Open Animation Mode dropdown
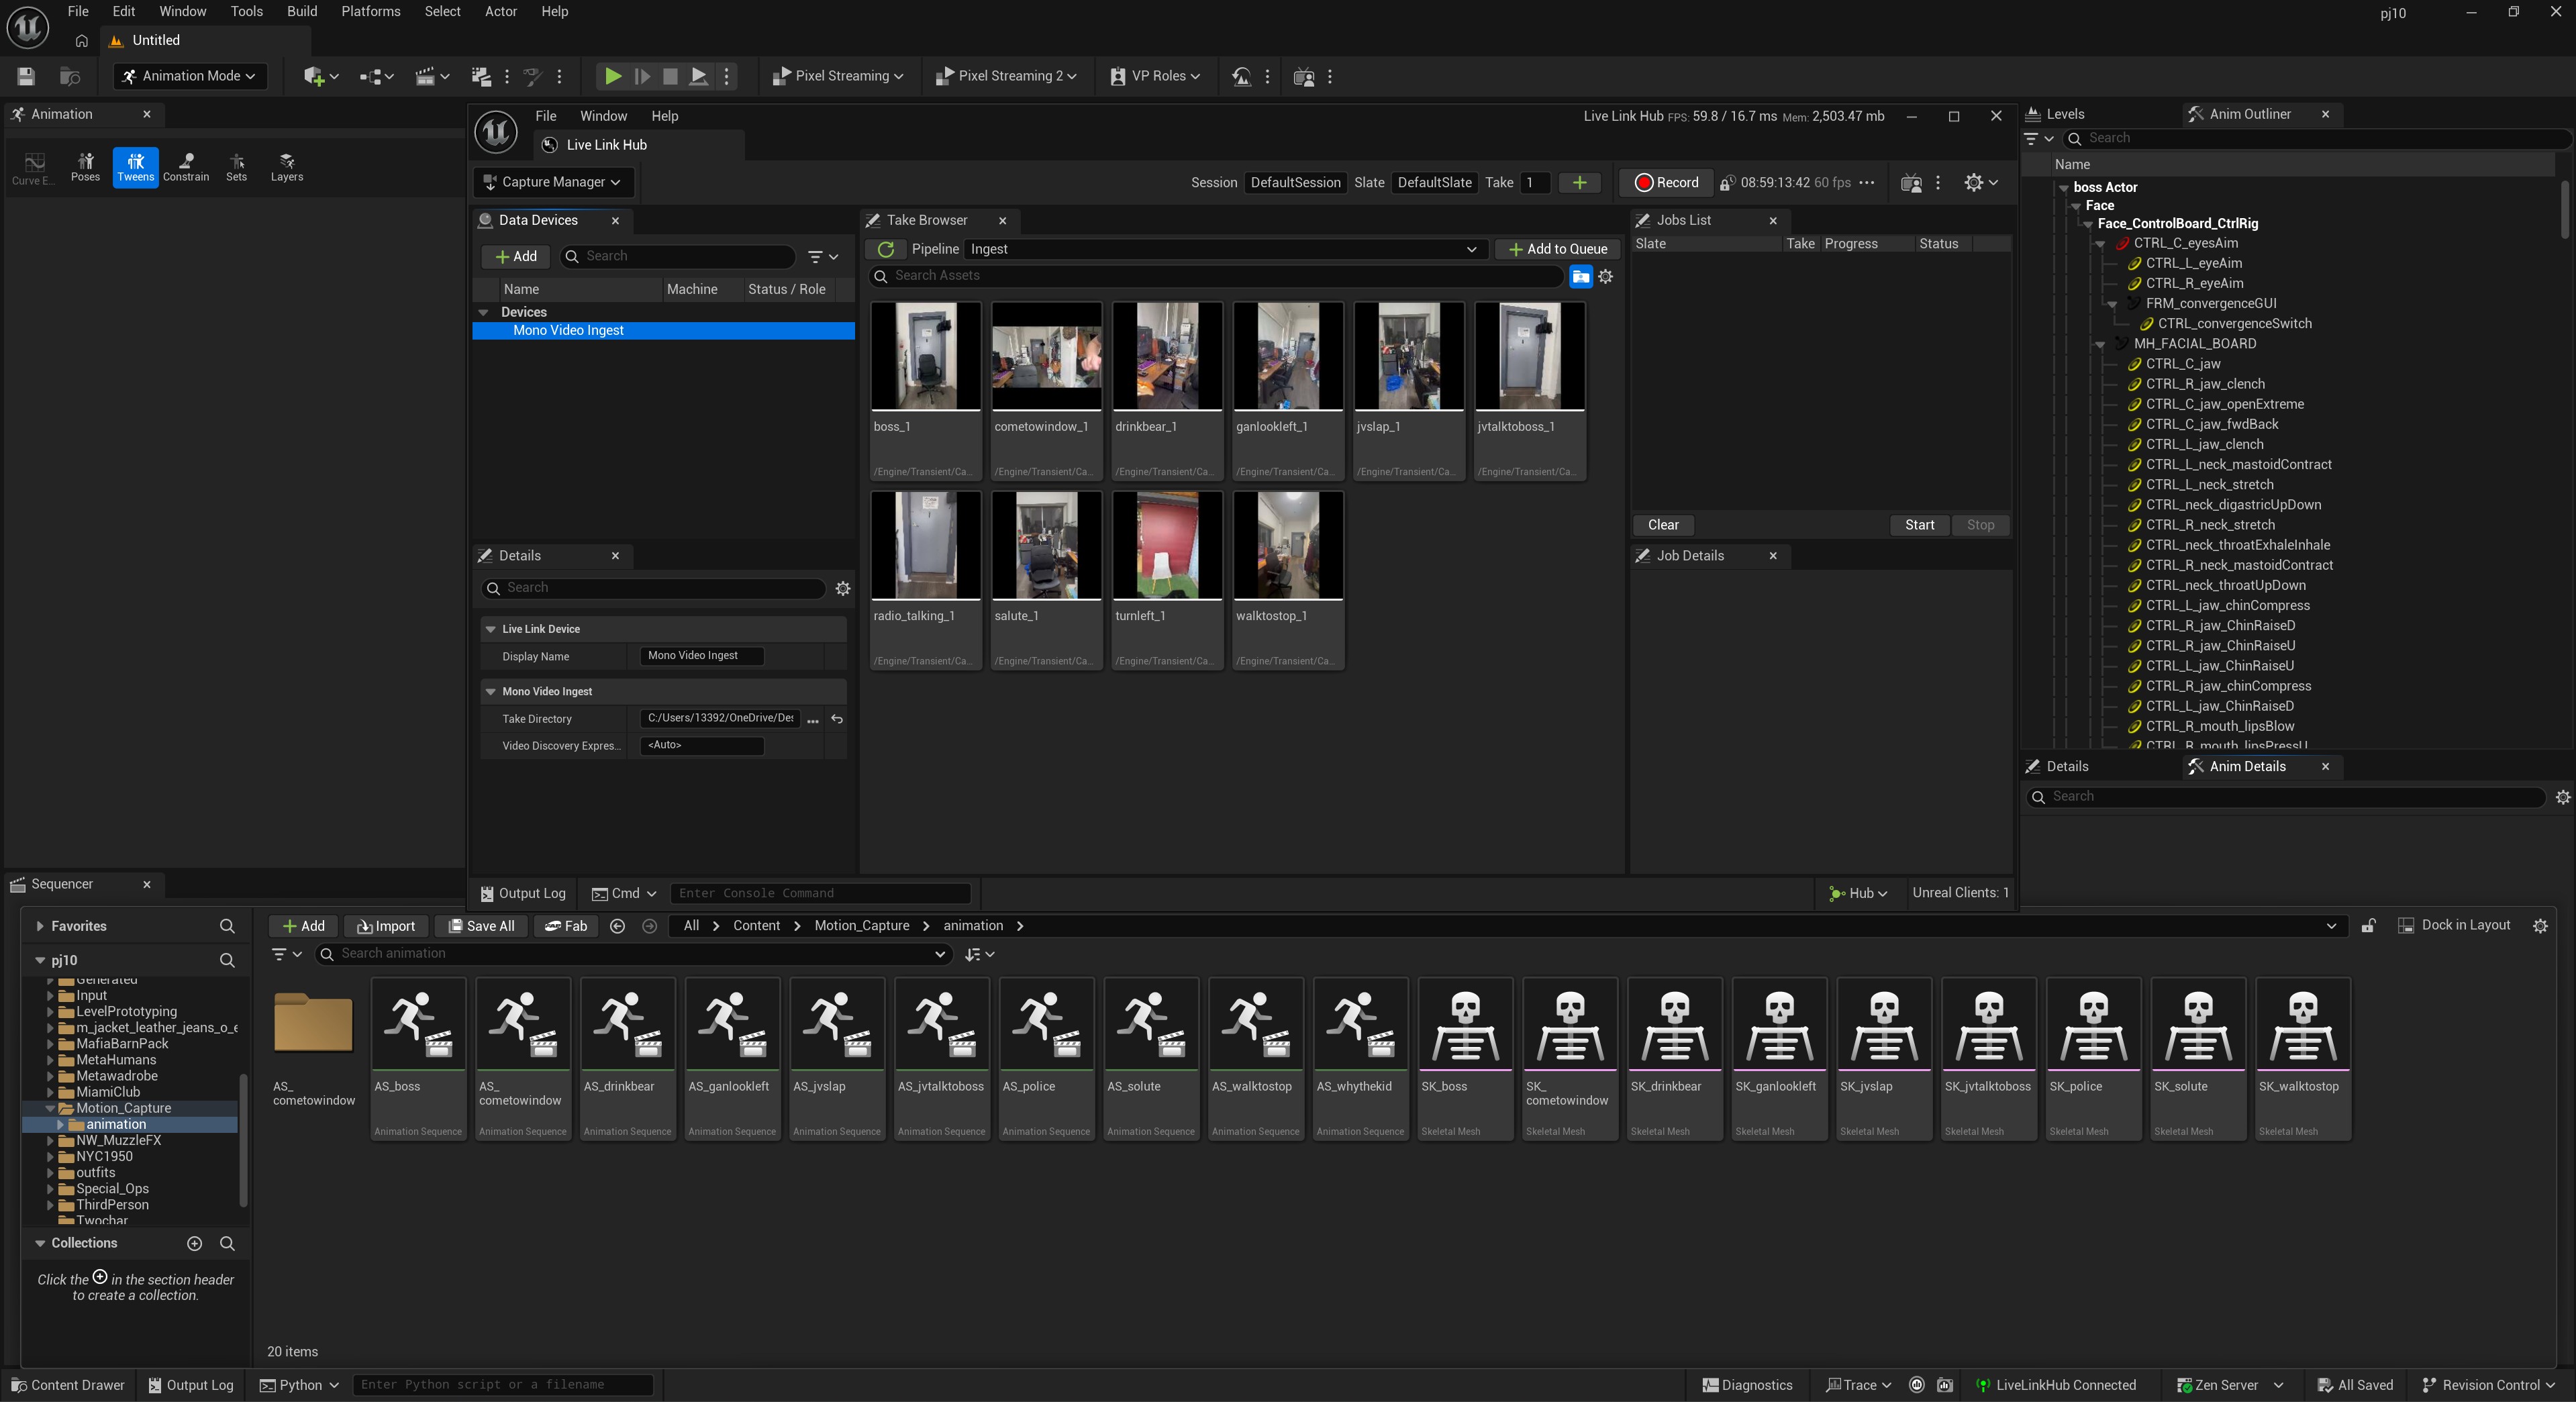 tap(190, 76)
